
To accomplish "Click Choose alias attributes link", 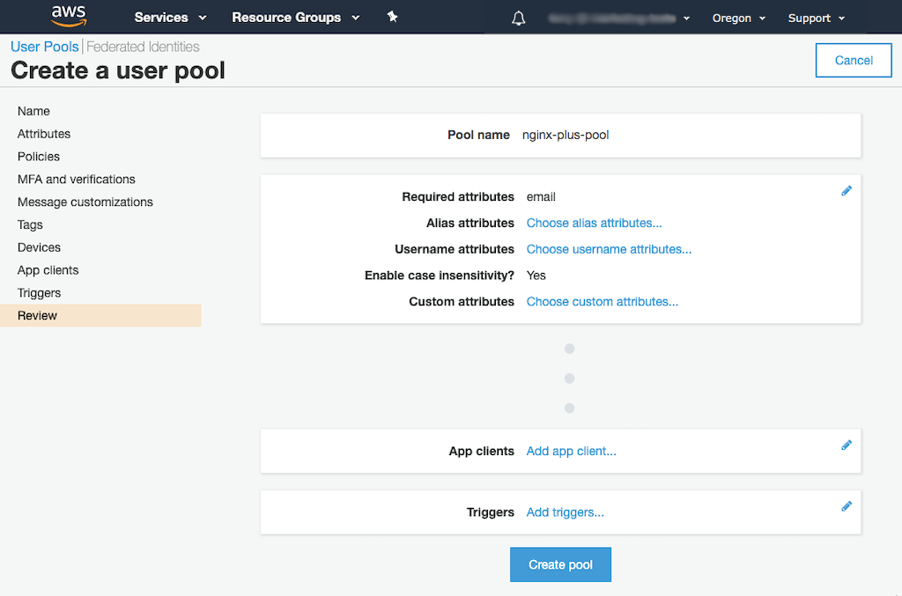I will coord(594,224).
